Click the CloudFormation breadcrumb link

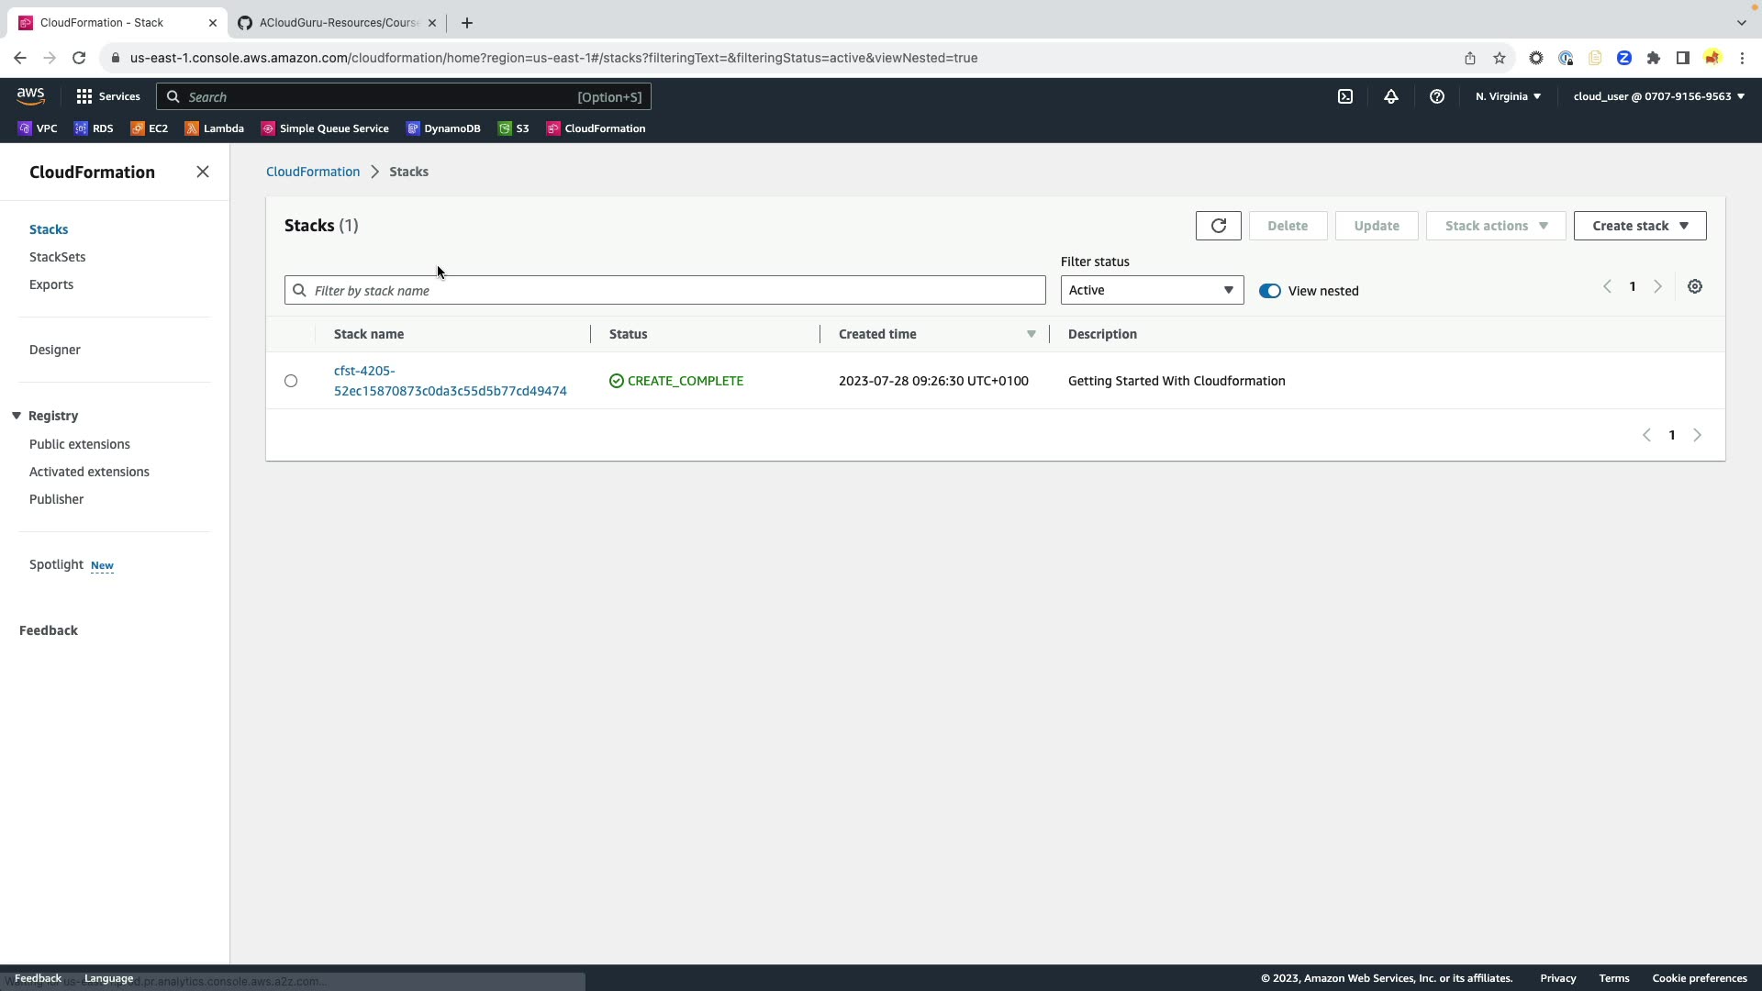pos(312,172)
